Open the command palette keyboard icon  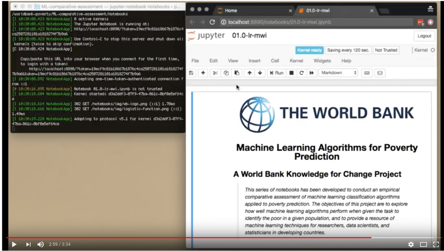coord(367,73)
